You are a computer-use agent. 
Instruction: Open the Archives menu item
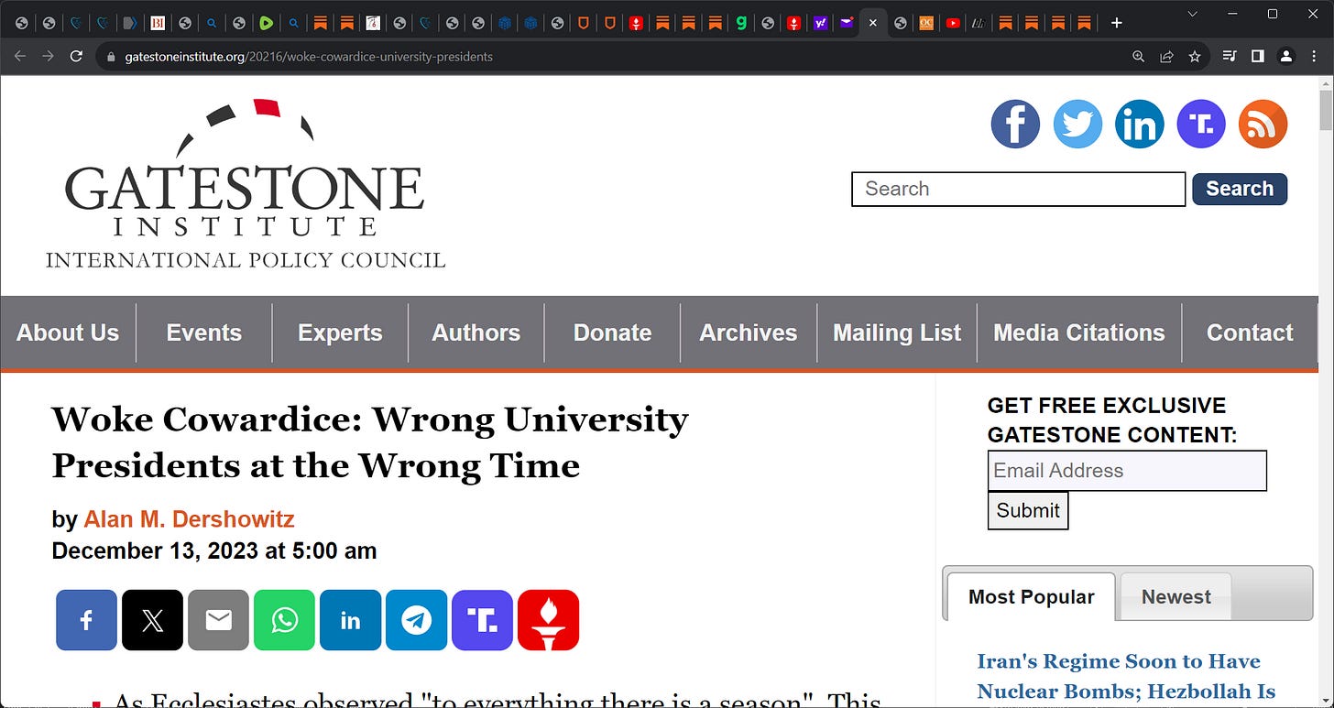click(749, 332)
